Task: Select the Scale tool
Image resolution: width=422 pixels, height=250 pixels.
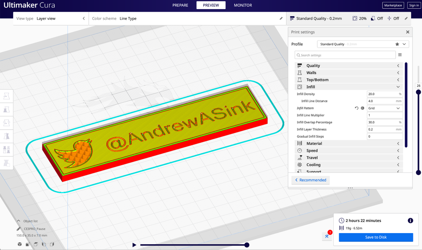Action: click(7, 109)
